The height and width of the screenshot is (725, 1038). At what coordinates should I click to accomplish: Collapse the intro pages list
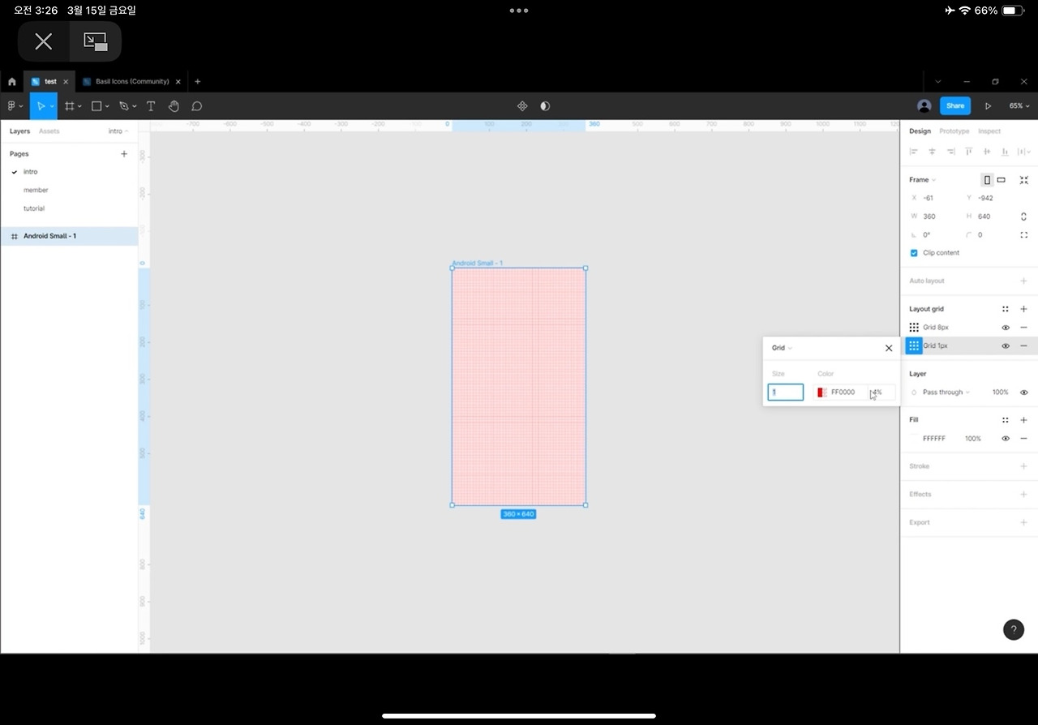[x=118, y=131]
